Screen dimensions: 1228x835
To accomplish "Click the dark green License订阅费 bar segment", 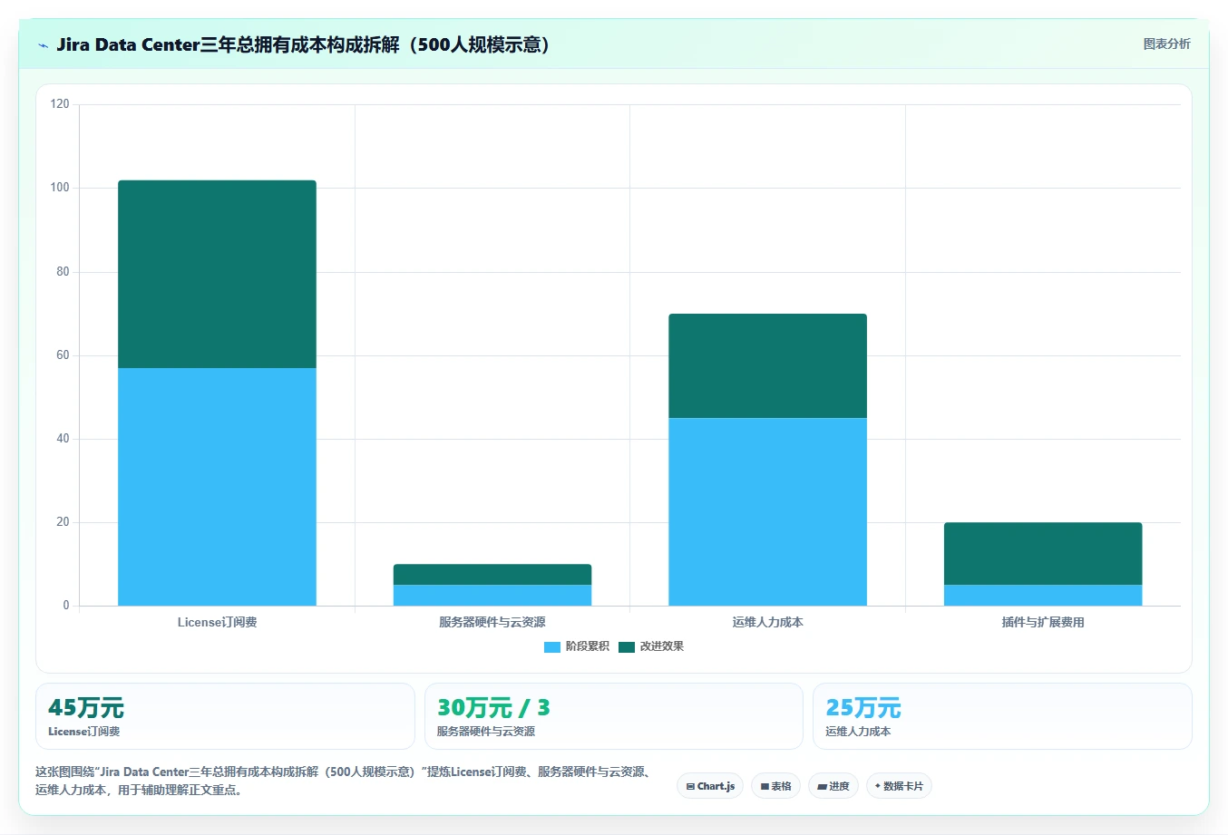I will pos(218,274).
